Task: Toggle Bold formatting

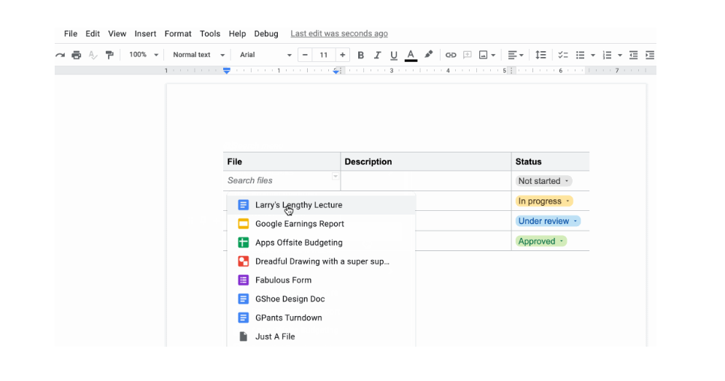Action: point(361,55)
